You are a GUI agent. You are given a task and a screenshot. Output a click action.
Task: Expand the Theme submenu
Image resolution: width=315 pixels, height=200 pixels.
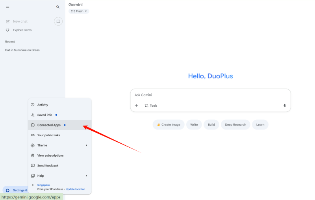click(59, 145)
